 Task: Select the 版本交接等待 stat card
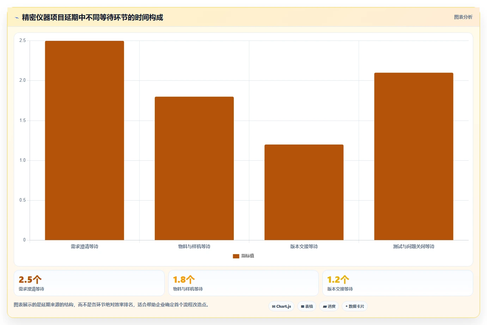coord(398,283)
